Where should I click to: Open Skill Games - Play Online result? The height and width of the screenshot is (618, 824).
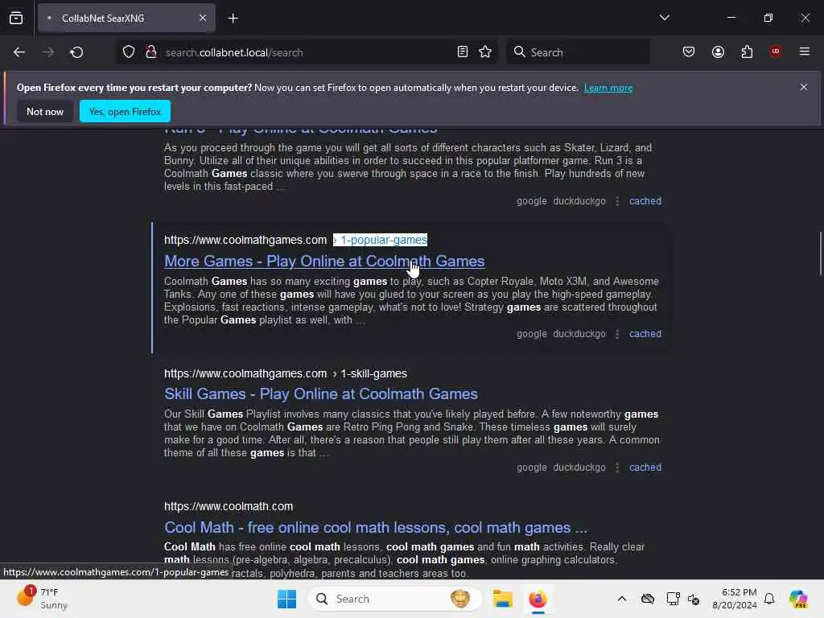[320, 393]
